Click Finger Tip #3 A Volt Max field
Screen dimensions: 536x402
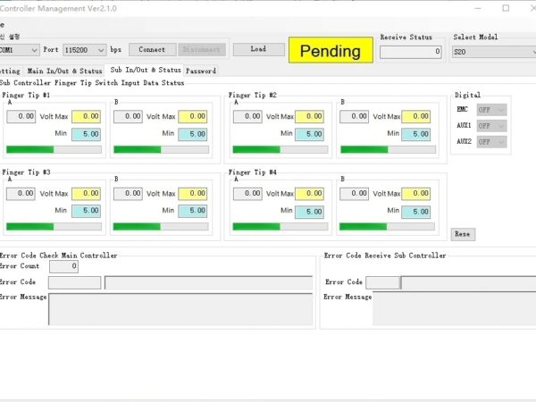coord(86,194)
